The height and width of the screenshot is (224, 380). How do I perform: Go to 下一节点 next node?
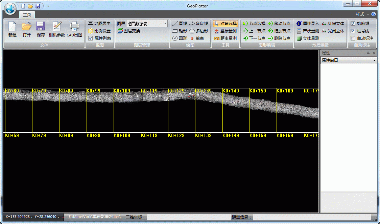pos(254,38)
